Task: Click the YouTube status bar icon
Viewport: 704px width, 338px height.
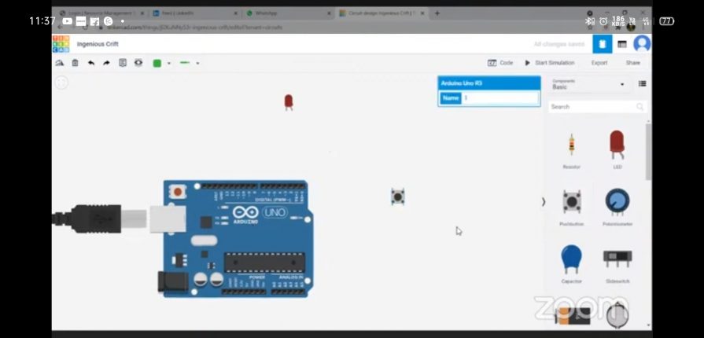Action: [x=68, y=21]
